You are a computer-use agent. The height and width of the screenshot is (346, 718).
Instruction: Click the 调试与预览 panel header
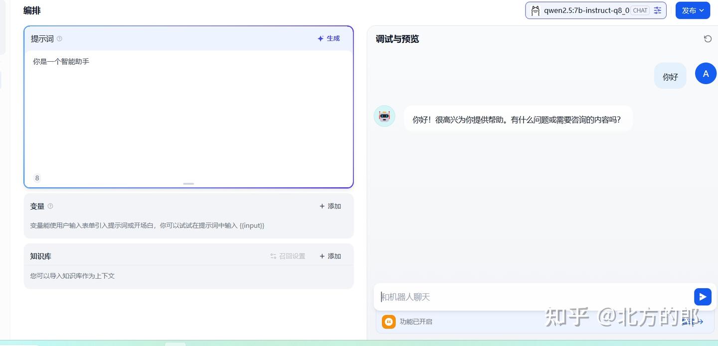(396, 39)
